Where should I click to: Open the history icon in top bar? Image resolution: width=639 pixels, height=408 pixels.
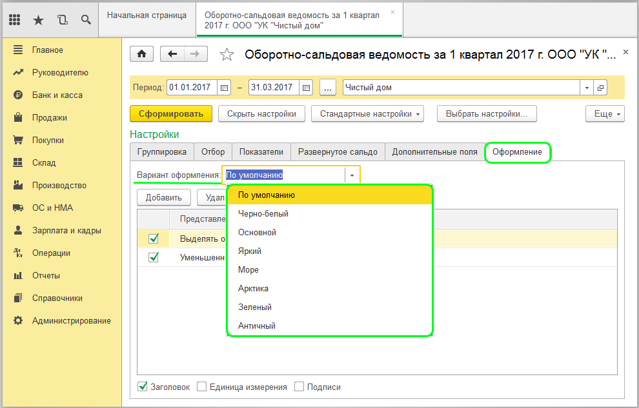[62, 20]
